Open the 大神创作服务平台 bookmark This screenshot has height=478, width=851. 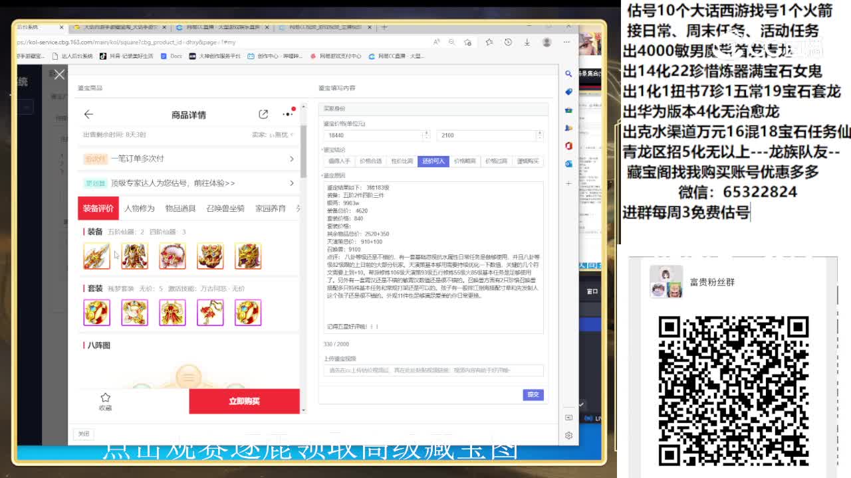click(x=215, y=56)
